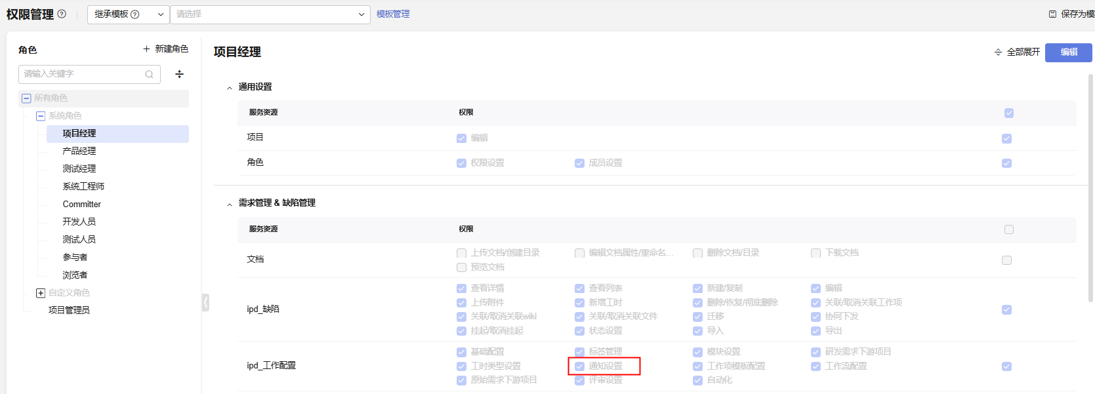The width and height of the screenshot is (1095, 394).
Task: Click the expand/collapse all roles icon
Action: pyautogui.click(x=179, y=74)
